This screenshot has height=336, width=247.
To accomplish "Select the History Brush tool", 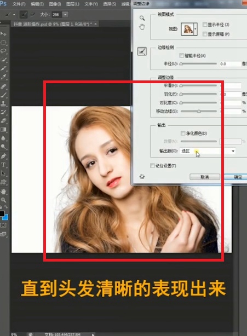I will (x=3, y=112).
